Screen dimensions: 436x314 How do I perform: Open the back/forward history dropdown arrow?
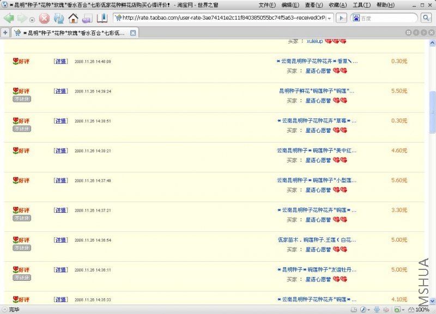coord(32,20)
